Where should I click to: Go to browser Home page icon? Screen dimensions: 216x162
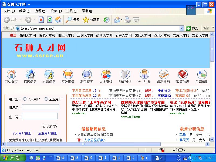(x=58, y=19)
